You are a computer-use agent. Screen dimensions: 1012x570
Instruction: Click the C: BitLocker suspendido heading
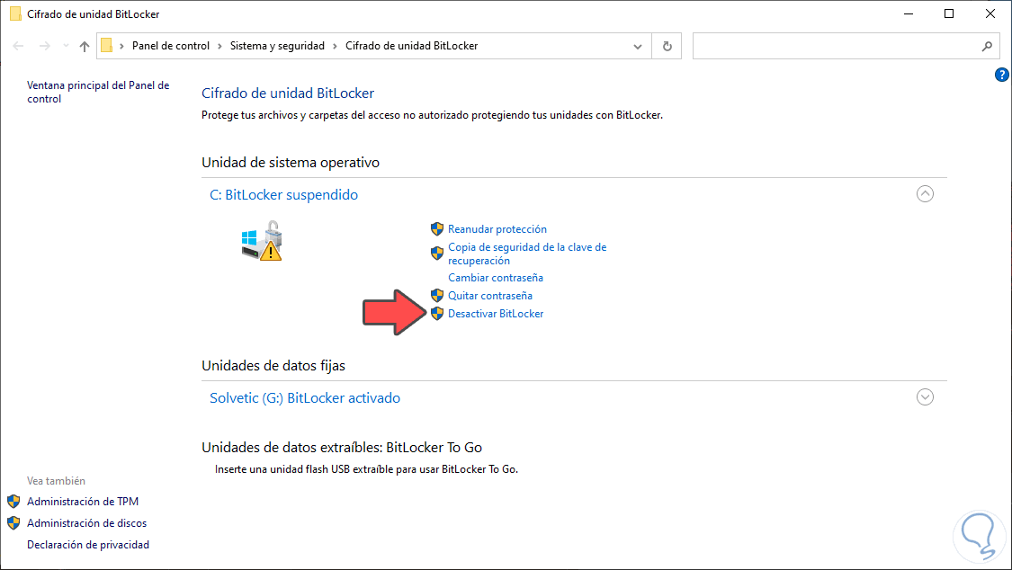[x=283, y=195]
